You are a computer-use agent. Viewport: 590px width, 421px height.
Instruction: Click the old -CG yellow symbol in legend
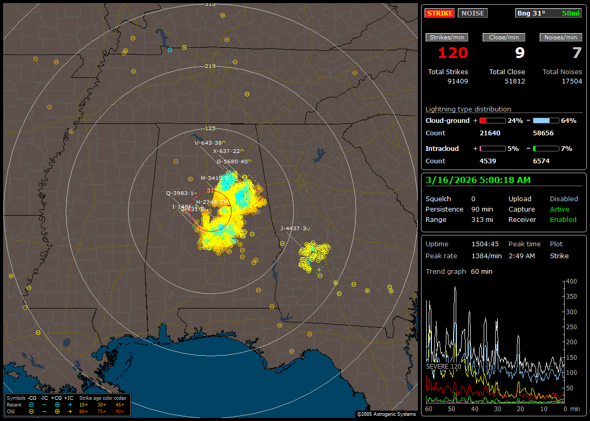32,411
